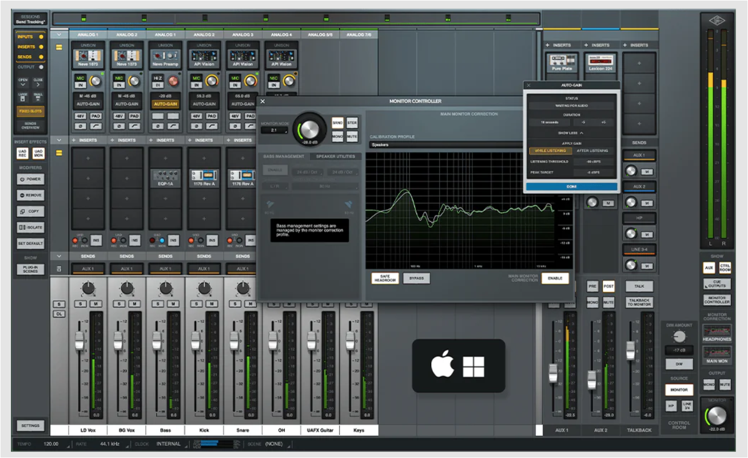
Task: Open the Lexicon 224 insert plug-in
Action: 600,61
